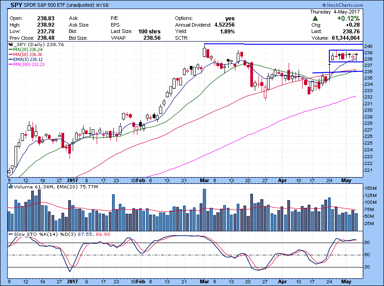The image size is (384, 286).
Task: Click the 221 price axis label
Action: pyautogui.click(x=369, y=170)
